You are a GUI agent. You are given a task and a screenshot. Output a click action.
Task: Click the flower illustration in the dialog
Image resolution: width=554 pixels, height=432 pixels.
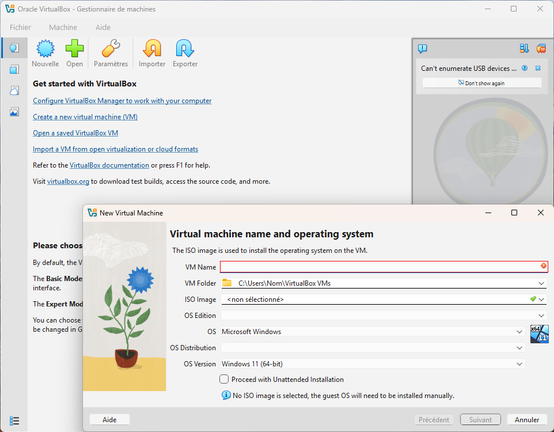tap(124, 306)
